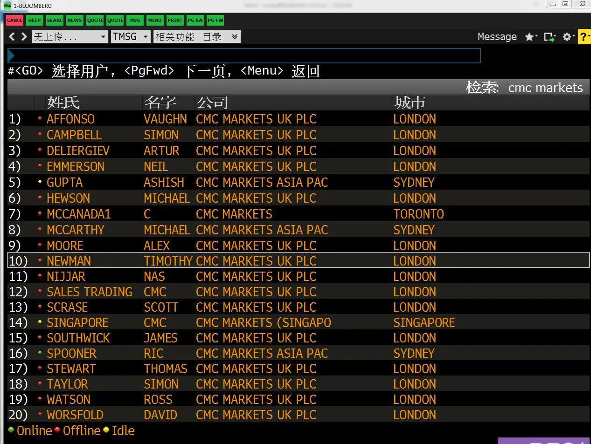Screen dimensions: 591x444
Task: Open the TMSG function dropdown
Action: (x=131, y=37)
